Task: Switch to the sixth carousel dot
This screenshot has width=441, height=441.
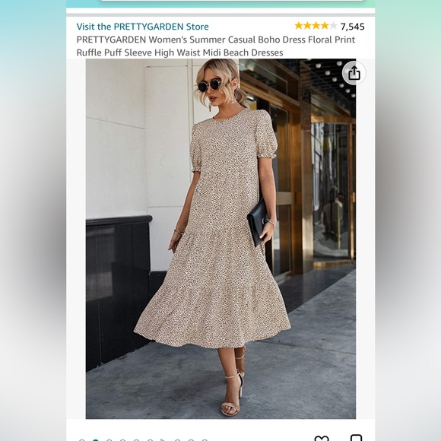Action: tap(150, 440)
